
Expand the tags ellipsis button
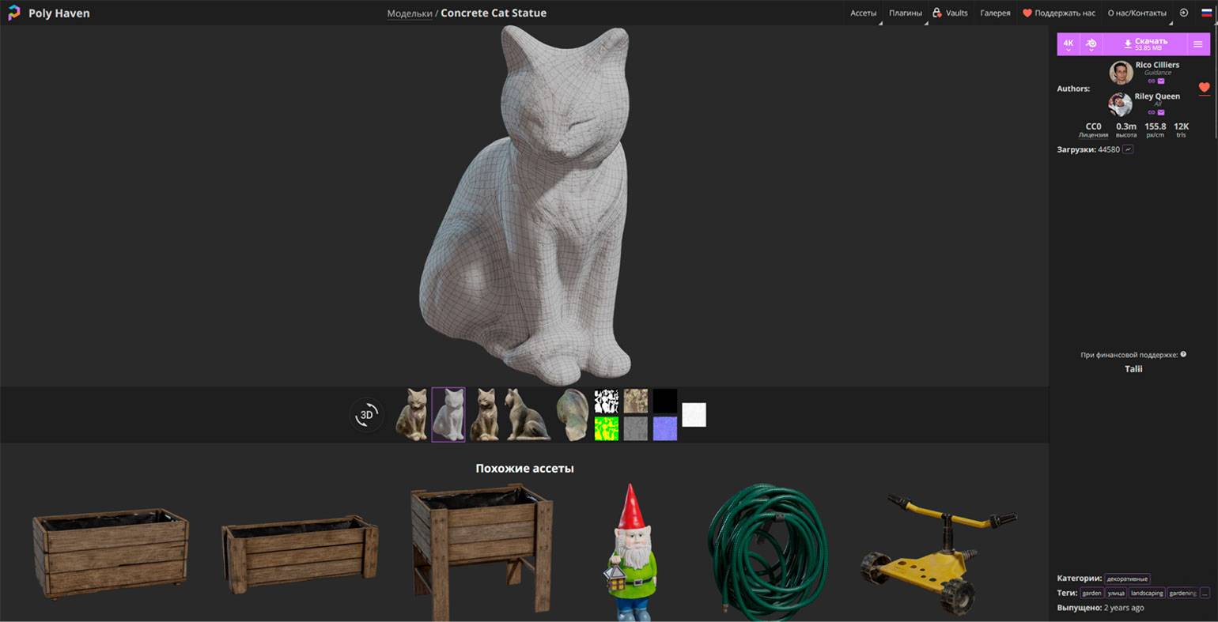[1205, 593]
